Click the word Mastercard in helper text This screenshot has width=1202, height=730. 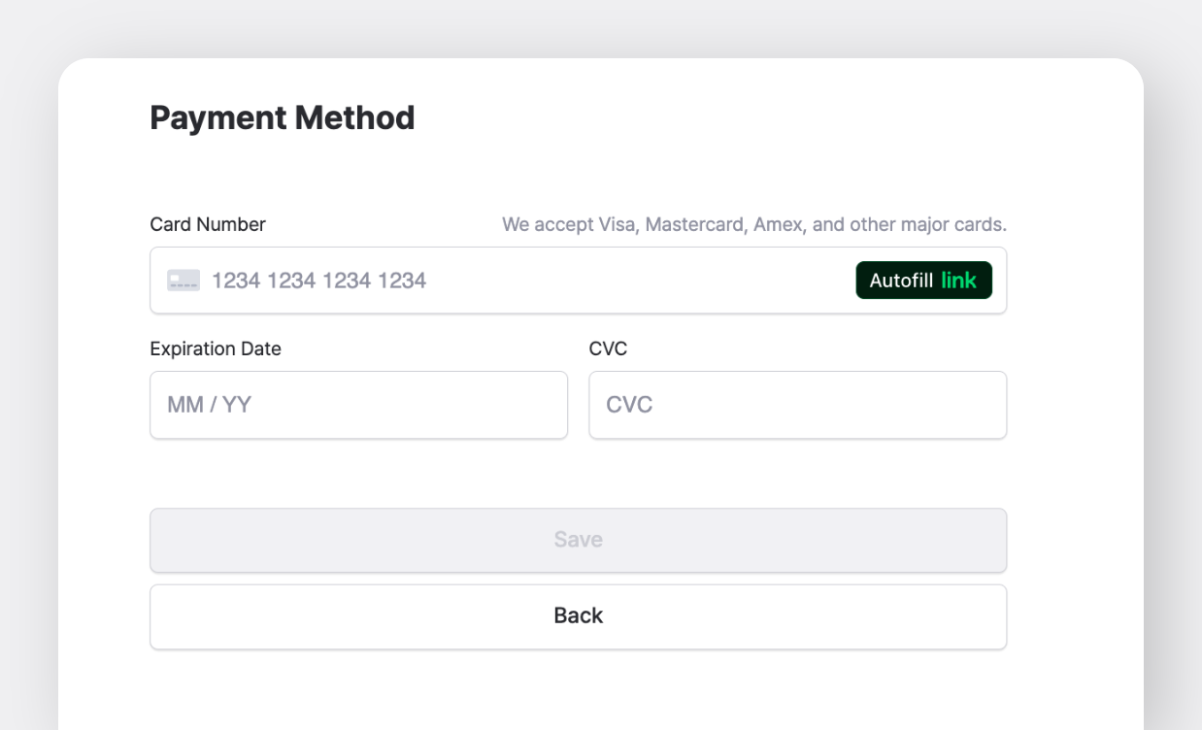(695, 224)
